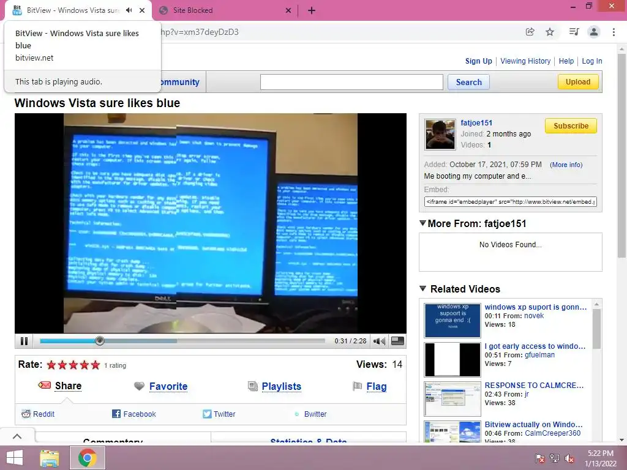Open Viewing History
Viewport: 627px width, 470px height.
click(525, 61)
